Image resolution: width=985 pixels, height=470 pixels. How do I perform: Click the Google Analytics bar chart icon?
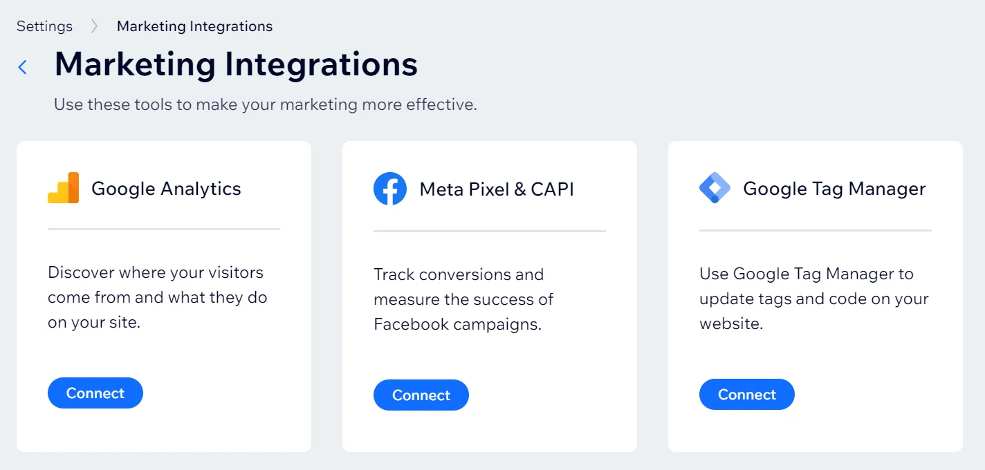[x=64, y=188]
